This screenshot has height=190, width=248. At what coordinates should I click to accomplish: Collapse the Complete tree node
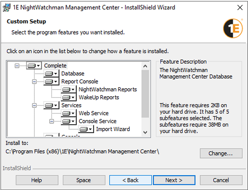pyautogui.click(x=17, y=66)
